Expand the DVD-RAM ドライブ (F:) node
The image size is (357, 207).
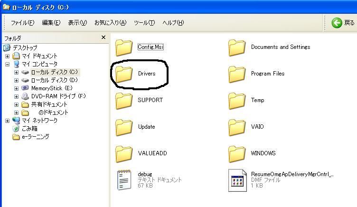[x=16, y=96]
